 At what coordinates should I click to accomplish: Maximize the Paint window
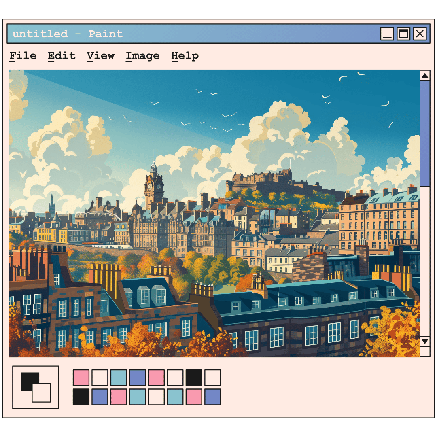[403, 34]
